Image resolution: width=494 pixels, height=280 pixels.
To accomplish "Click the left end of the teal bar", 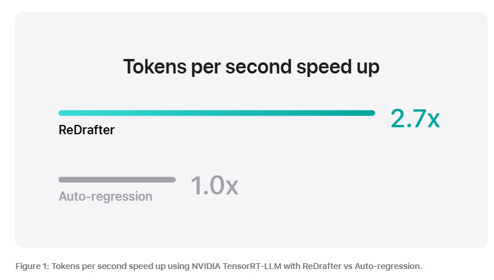I will pyautogui.click(x=61, y=113).
